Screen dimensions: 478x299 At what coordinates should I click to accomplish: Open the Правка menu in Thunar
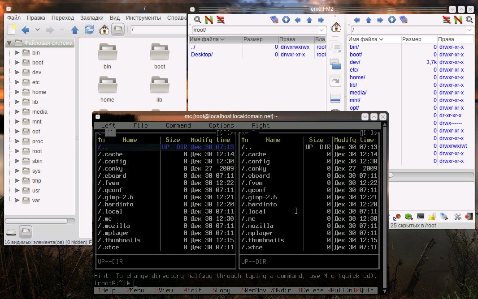point(36,17)
